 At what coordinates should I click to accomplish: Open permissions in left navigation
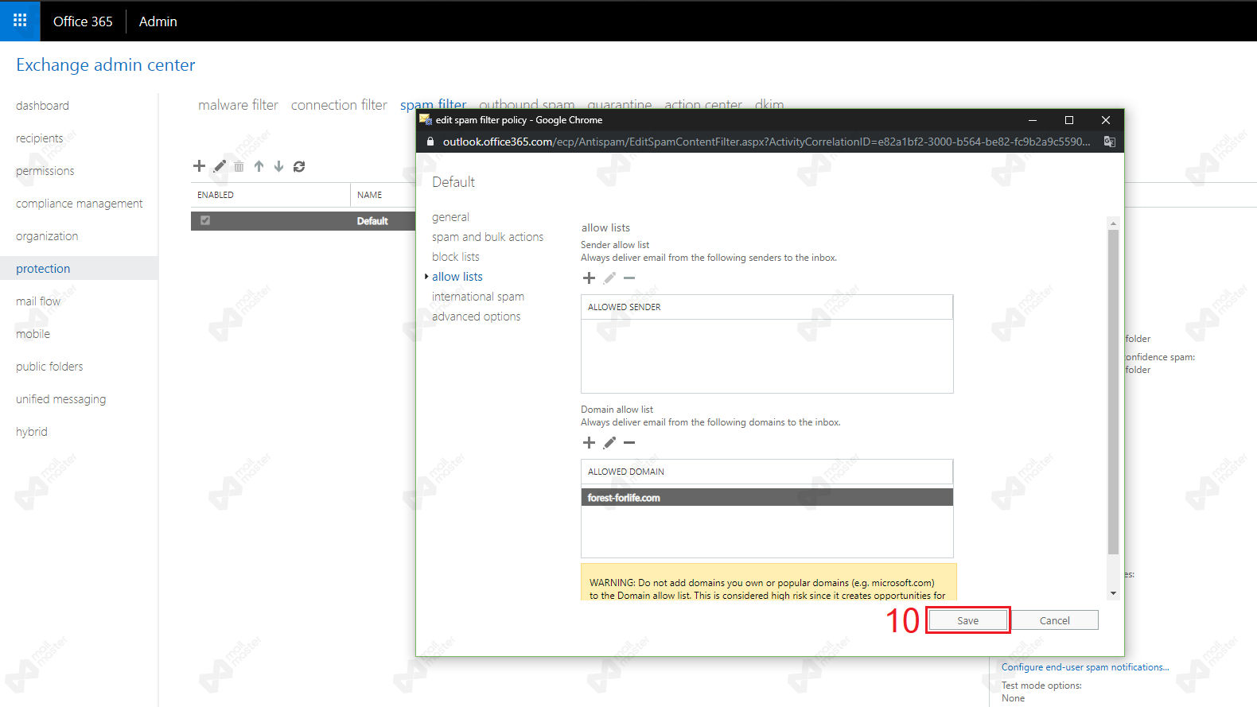click(45, 171)
